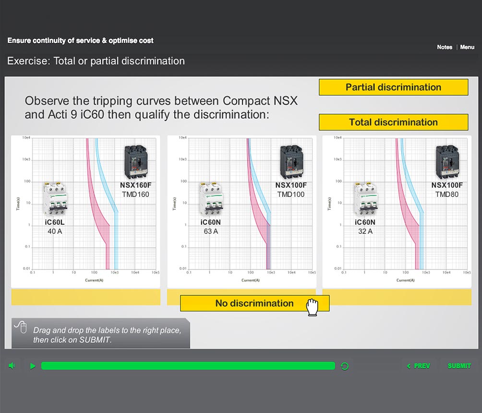The image size is (482, 413).
Task: Submit the discrimination exercise answers
Action: point(458,365)
